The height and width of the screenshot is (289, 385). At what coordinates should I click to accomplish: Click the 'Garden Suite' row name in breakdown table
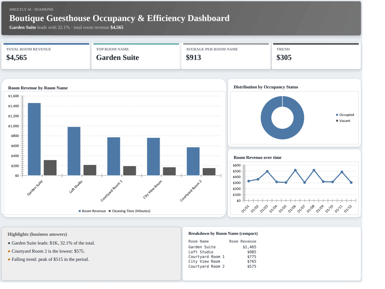pos(202,247)
